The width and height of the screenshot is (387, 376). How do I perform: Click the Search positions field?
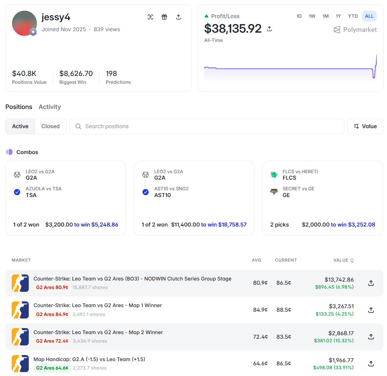pos(207,126)
